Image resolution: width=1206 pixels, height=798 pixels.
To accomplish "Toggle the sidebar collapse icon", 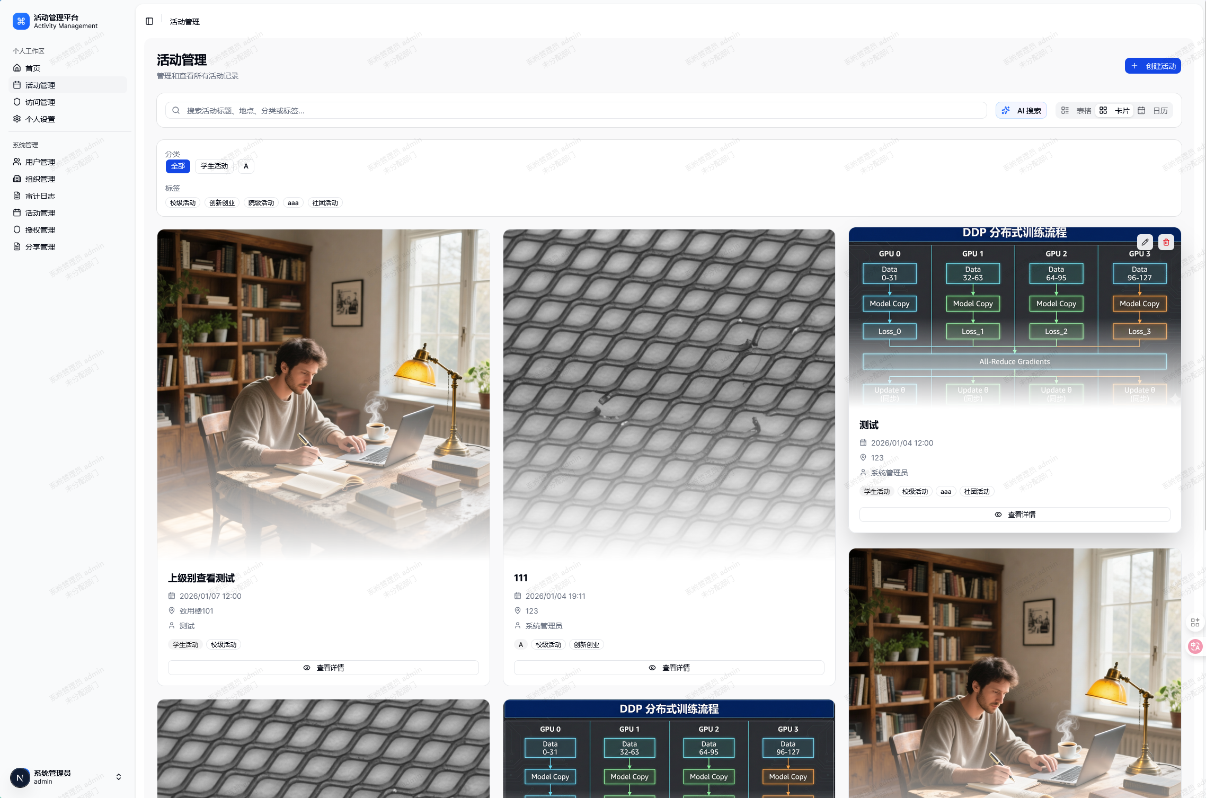I will (149, 21).
